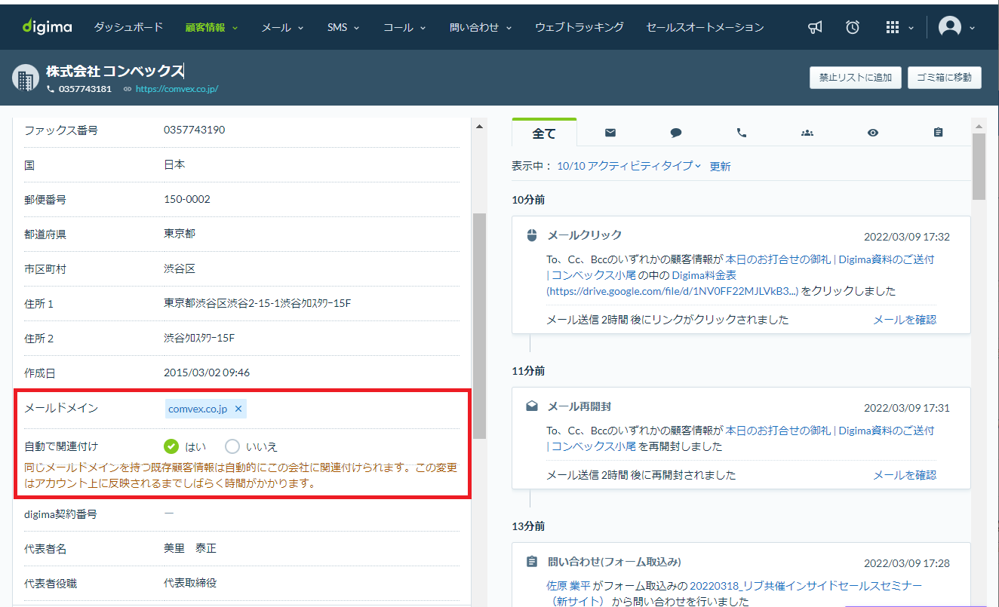Open the https://comvex.co.jp/ link

pyautogui.click(x=177, y=89)
